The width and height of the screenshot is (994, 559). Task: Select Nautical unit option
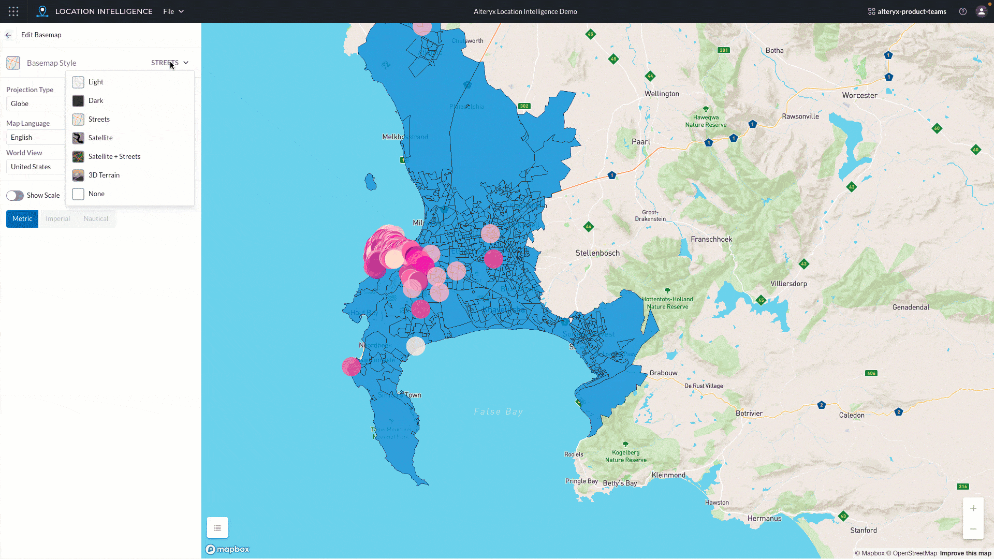point(96,219)
